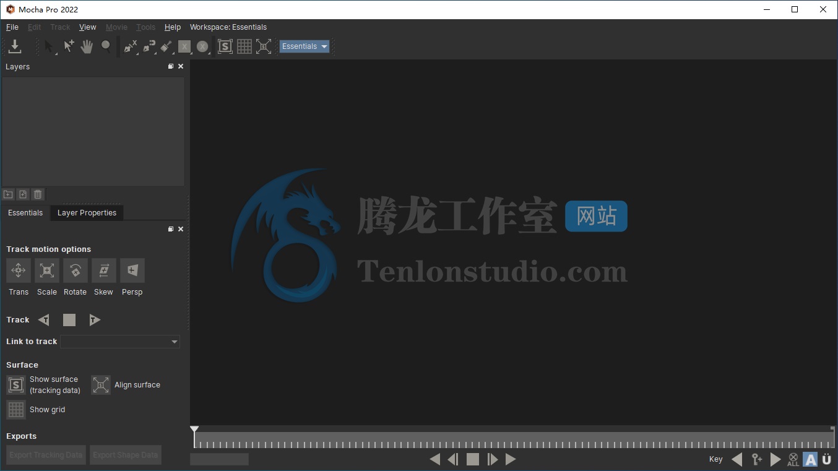This screenshot has height=471, width=838.
Task: Toggle the Überkey Ü button
Action: pyautogui.click(x=827, y=459)
